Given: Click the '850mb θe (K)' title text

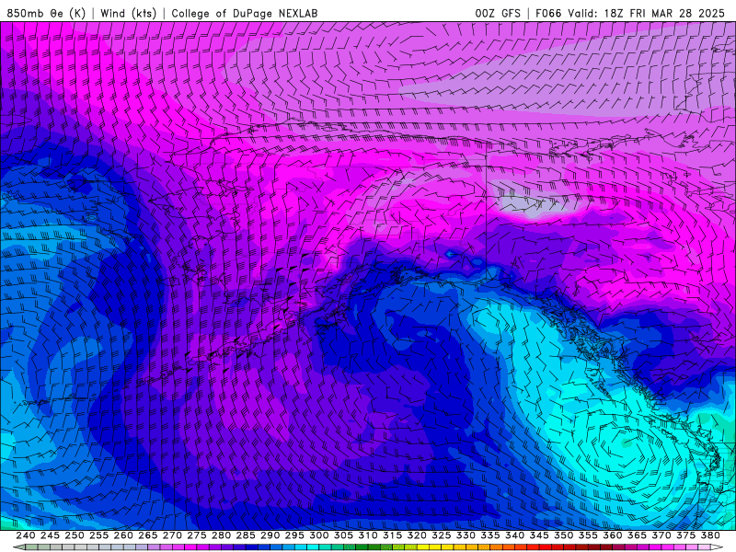Looking at the screenshot, I should click(47, 13).
